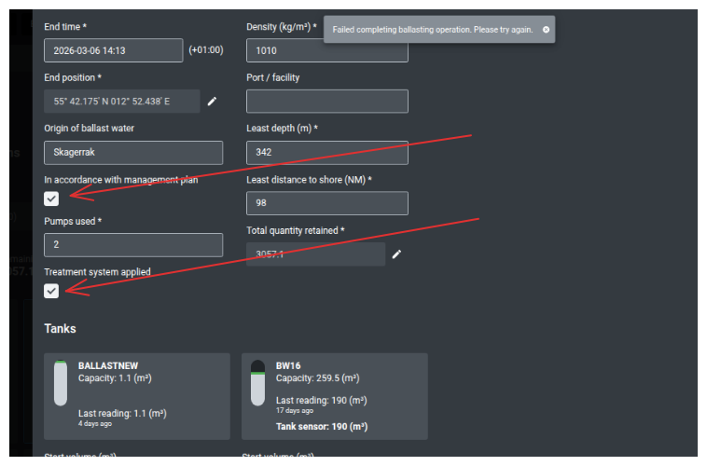Focus the Density input showing 1010

(x=326, y=50)
